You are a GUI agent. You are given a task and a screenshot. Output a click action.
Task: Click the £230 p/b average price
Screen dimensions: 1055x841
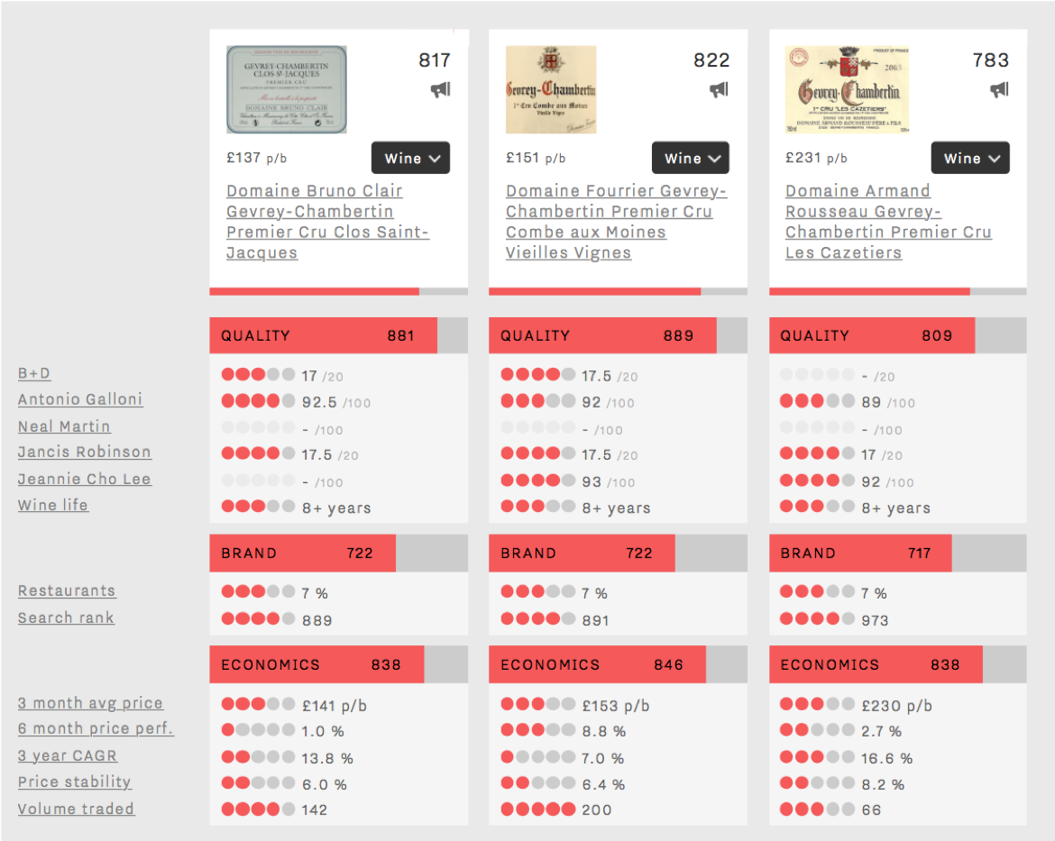coord(897,706)
